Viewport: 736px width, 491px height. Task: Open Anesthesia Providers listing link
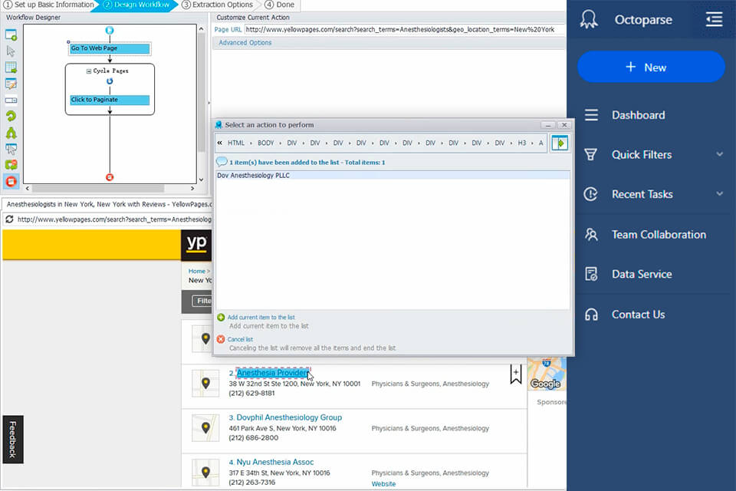pos(273,373)
